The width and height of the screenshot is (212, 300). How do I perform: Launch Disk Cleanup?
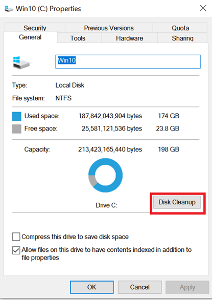[x=177, y=202]
